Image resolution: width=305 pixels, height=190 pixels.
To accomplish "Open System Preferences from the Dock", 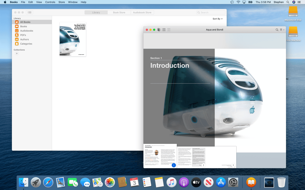I will [x=233, y=182].
